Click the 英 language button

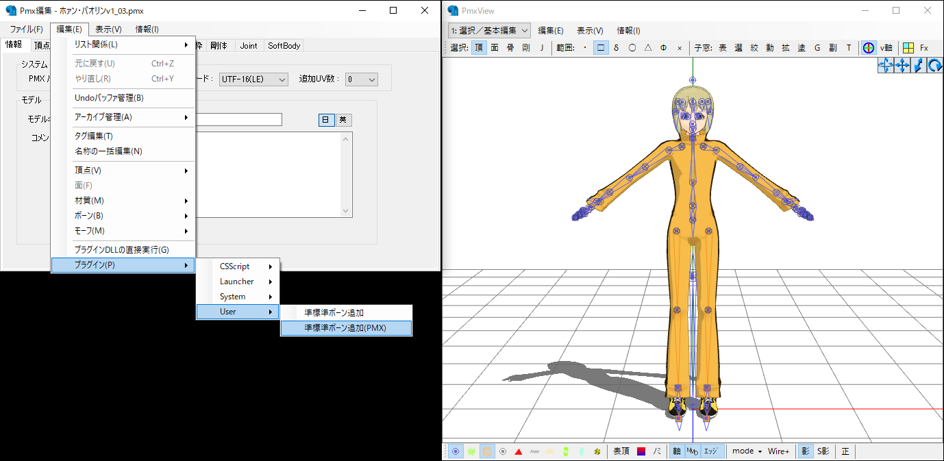pos(343,120)
